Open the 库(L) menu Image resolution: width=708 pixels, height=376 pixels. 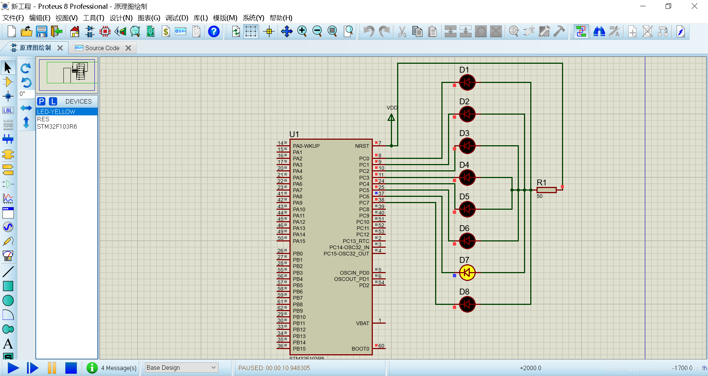[x=201, y=18]
